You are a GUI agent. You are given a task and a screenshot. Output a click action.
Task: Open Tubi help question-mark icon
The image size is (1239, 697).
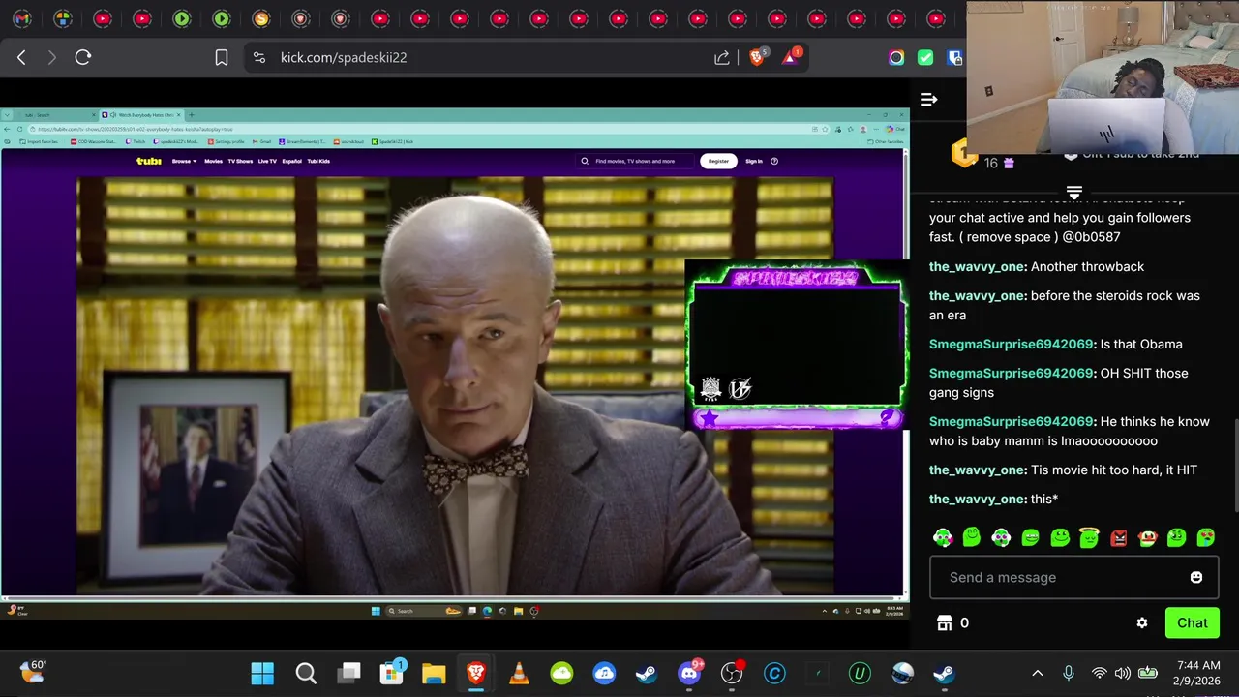774,161
